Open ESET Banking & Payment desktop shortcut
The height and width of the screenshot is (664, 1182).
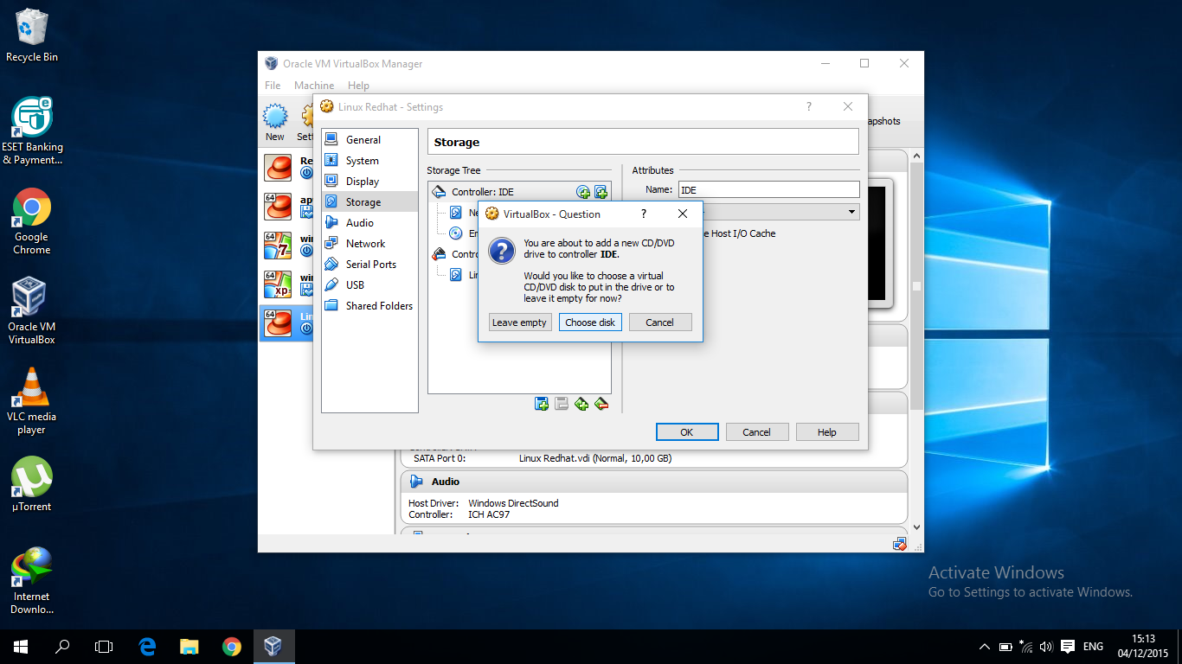tap(32, 131)
